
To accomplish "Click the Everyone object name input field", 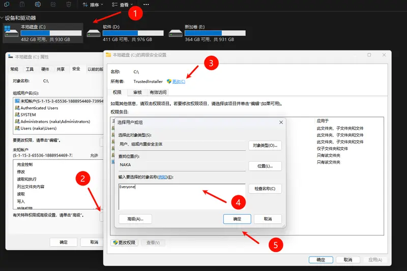I will click(182, 197).
